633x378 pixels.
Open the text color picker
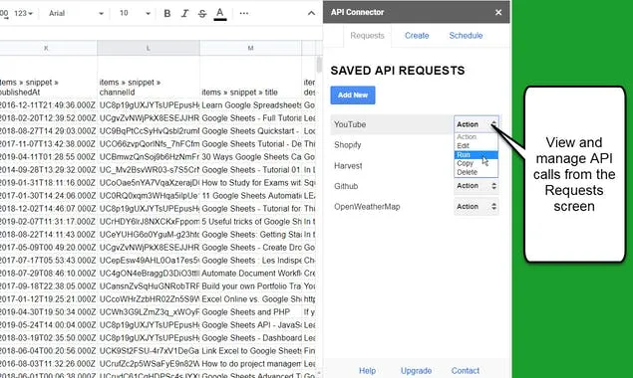coord(220,13)
